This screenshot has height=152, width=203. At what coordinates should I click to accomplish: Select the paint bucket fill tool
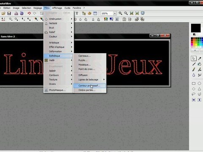tap(200, 64)
